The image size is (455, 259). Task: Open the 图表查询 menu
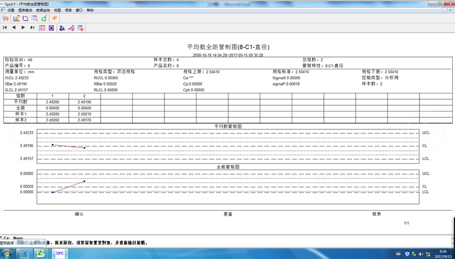(x=25, y=10)
